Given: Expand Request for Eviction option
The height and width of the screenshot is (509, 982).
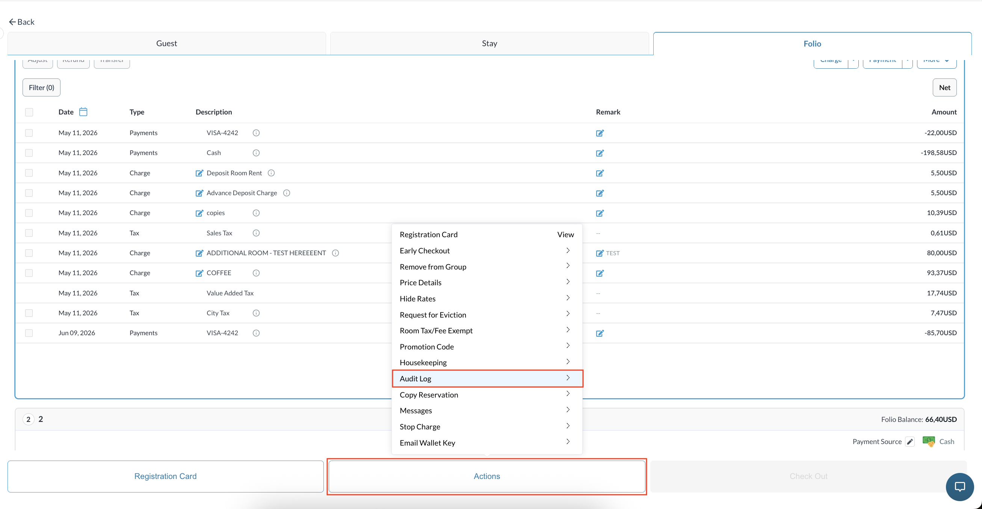Looking at the screenshot, I should coord(487,314).
